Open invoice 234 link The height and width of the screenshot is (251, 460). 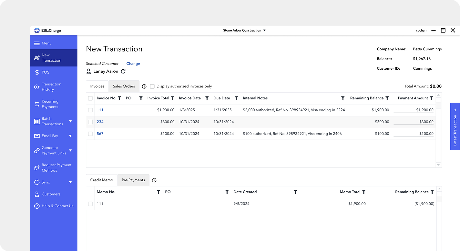point(100,122)
